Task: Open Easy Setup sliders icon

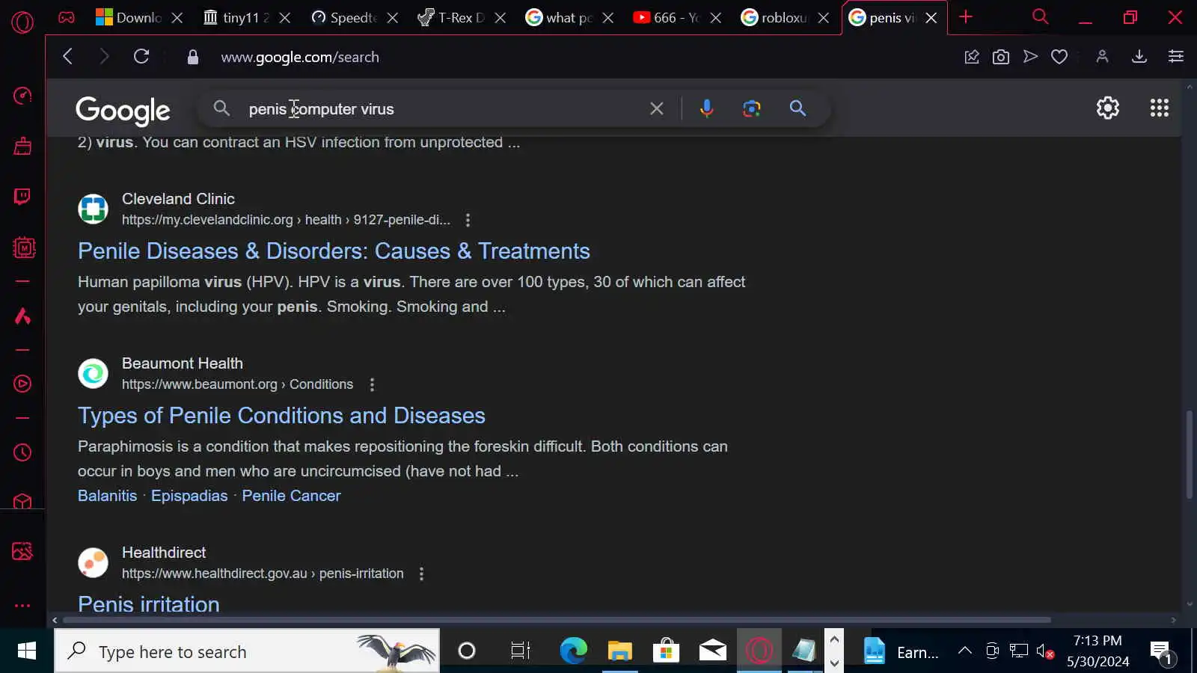Action: coord(1176,56)
